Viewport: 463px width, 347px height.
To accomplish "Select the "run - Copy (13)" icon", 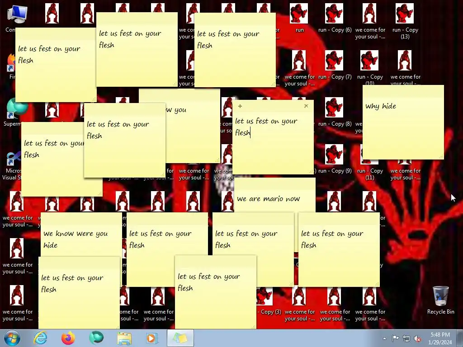I will pos(405,21).
